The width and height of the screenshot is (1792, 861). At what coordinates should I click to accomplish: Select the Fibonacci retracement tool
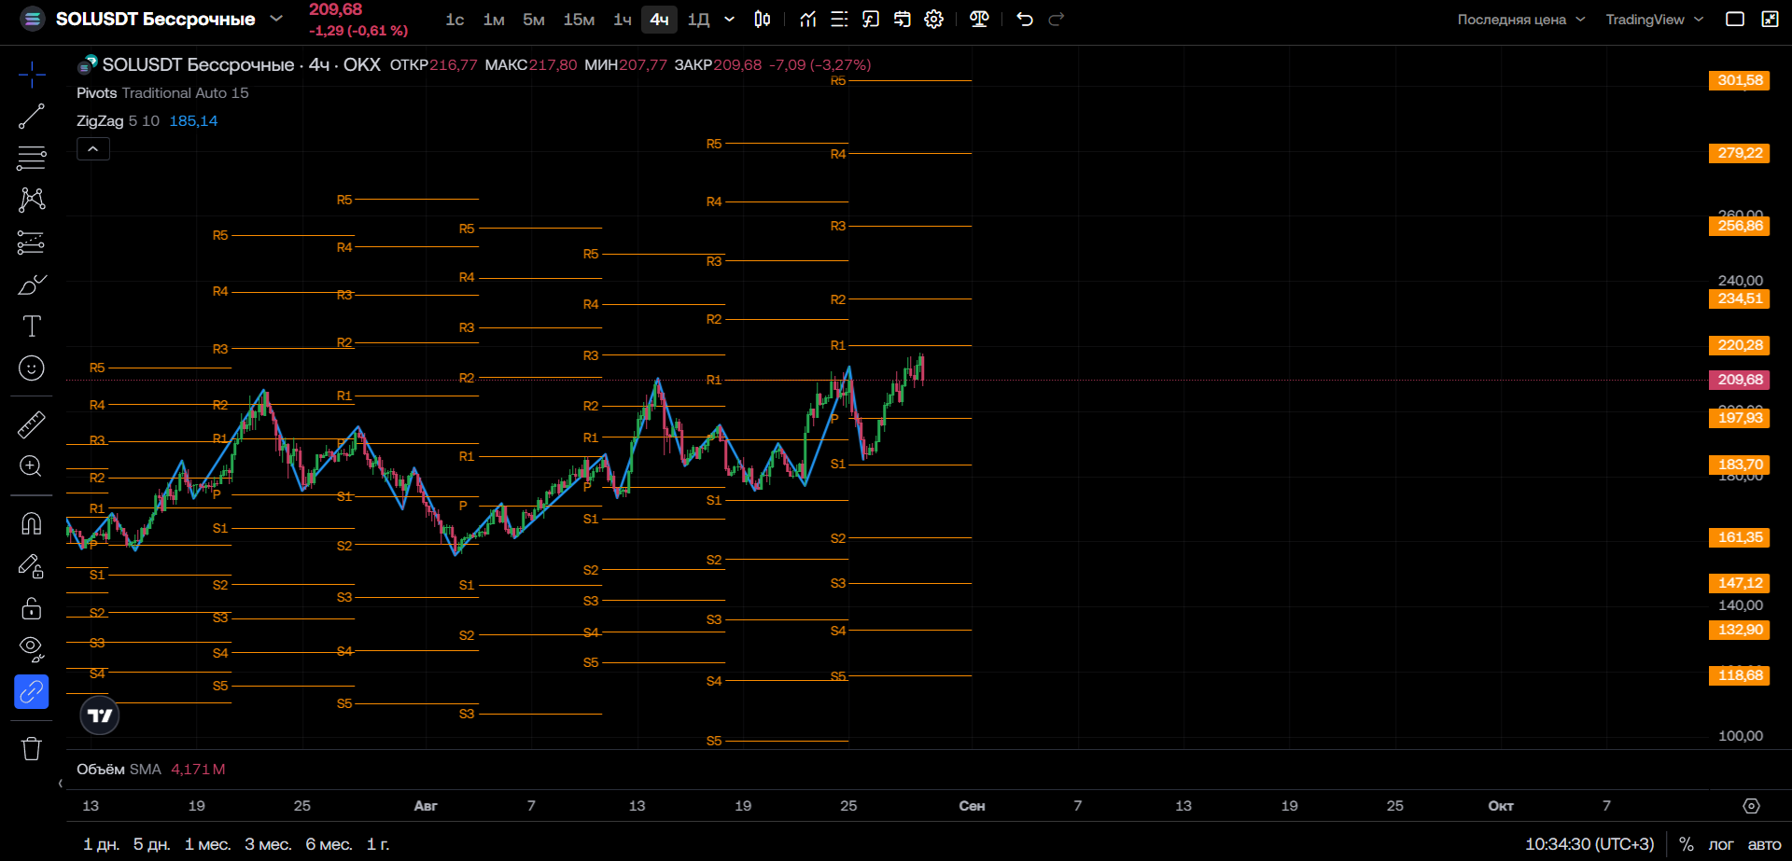(x=31, y=158)
